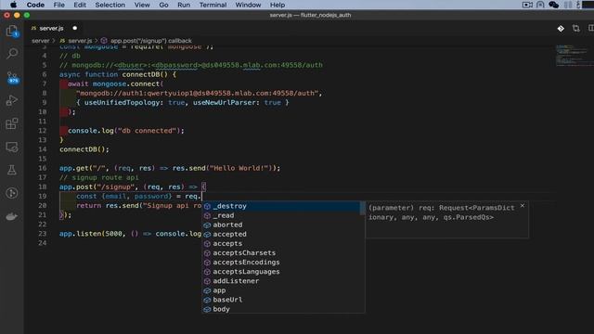Select the accepted autocomplete suggestion
This screenshot has width=594, height=334.
(283, 234)
